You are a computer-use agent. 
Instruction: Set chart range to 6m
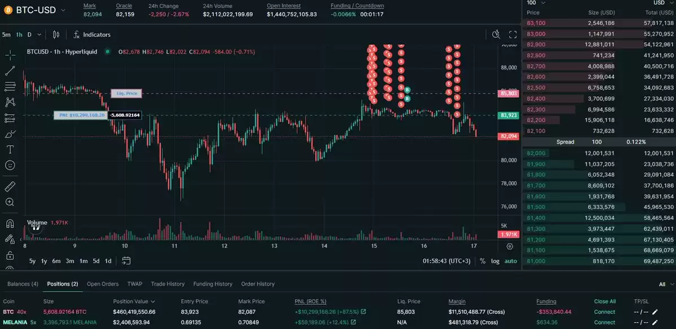point(56,261)
